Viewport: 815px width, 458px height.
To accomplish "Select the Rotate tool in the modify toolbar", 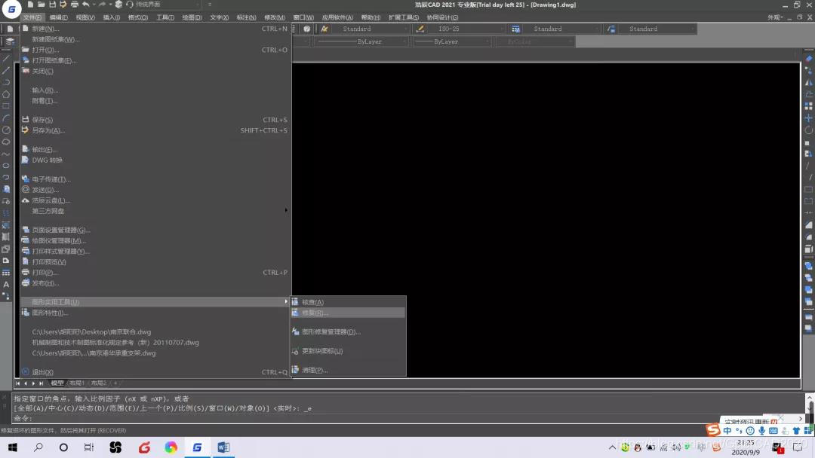I will tap(808, 130).
